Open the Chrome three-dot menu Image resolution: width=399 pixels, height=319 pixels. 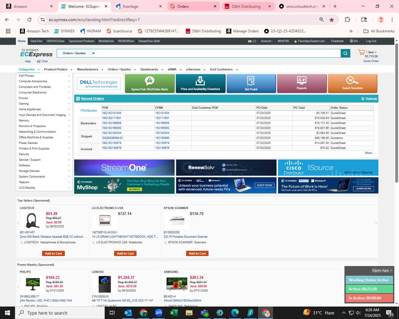(x=392, y=20)
